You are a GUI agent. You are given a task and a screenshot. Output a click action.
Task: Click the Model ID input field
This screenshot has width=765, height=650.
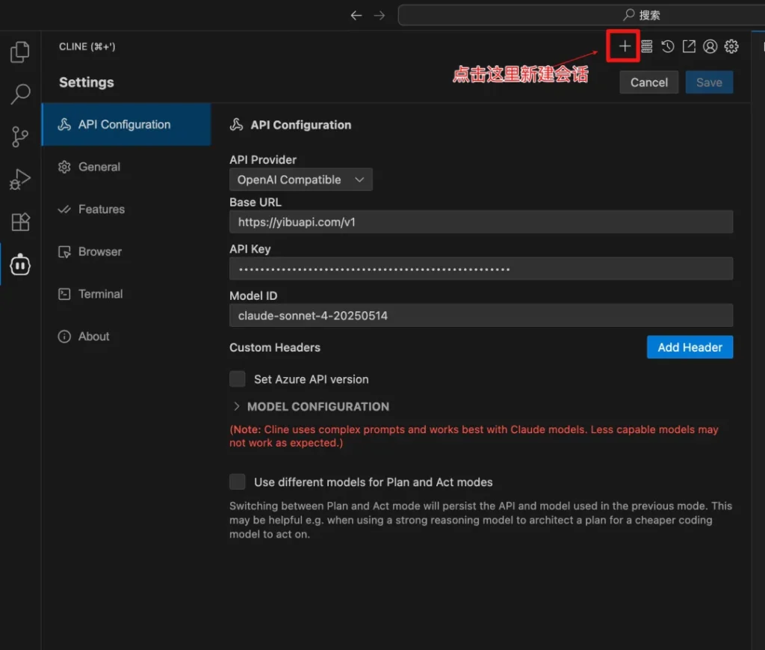tap(480, 316)
